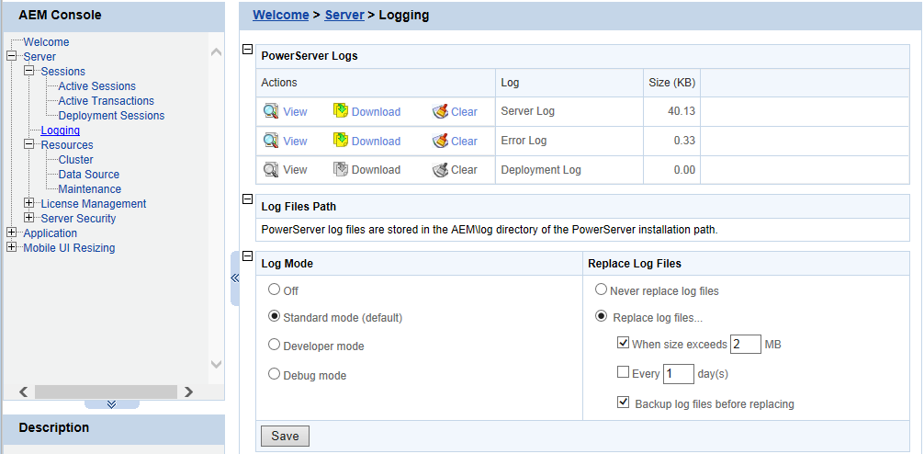Click the Clear broom icon for Error Log

pyautogui.click(x=441, y=141)
